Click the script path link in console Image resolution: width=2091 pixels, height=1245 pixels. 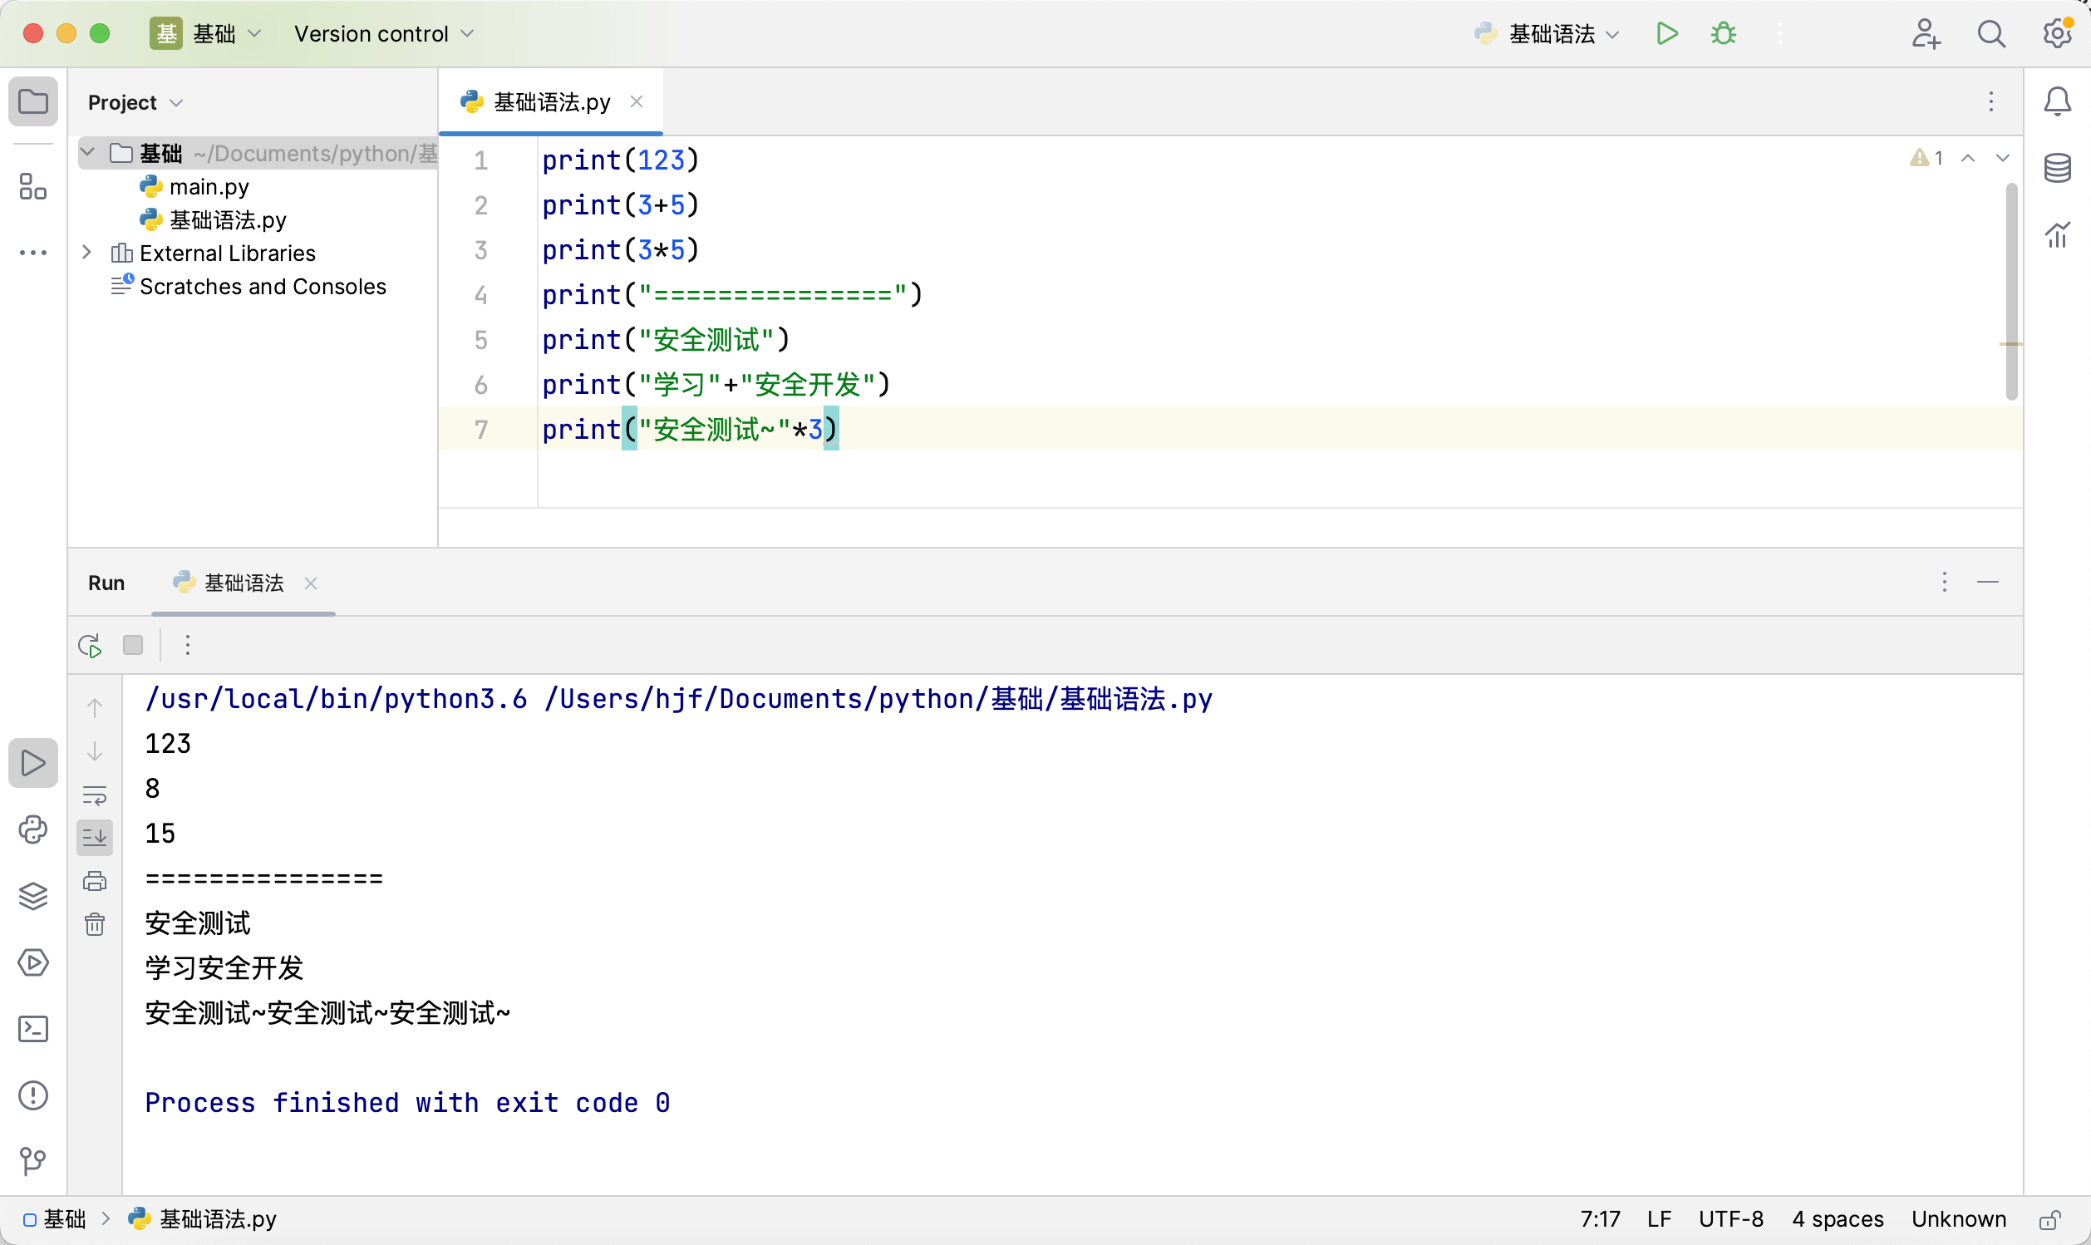878,699
